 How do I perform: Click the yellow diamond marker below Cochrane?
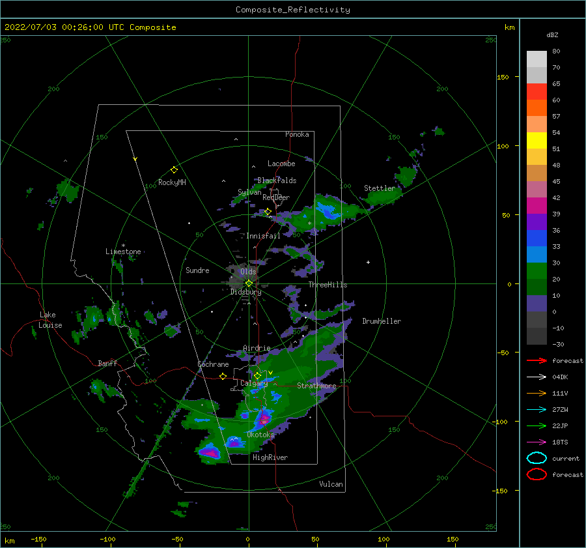click(x=223, y=377)
